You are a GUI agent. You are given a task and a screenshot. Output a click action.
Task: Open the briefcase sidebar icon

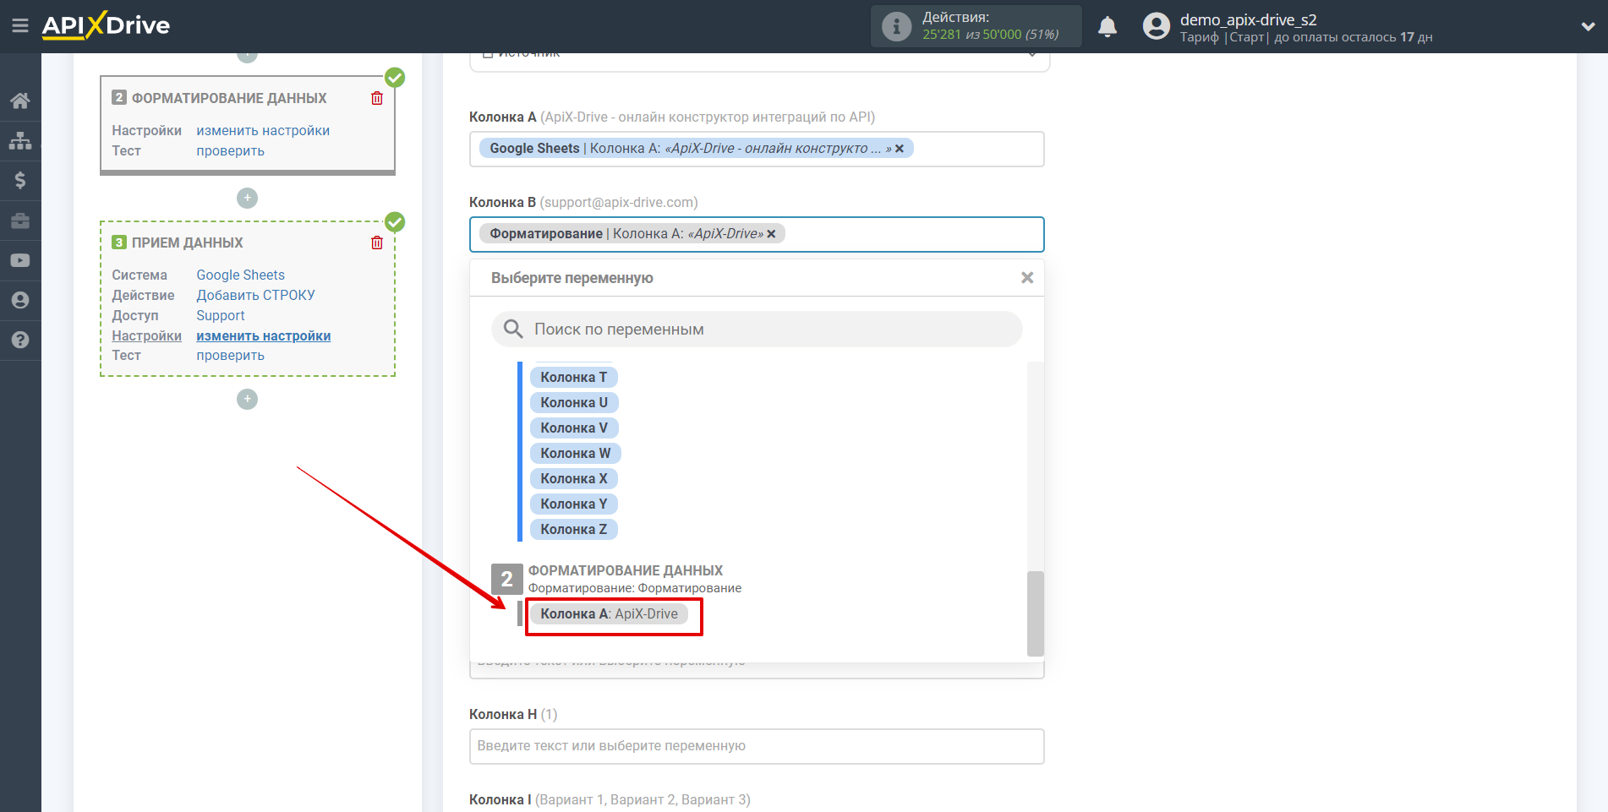tap(20, 221)
